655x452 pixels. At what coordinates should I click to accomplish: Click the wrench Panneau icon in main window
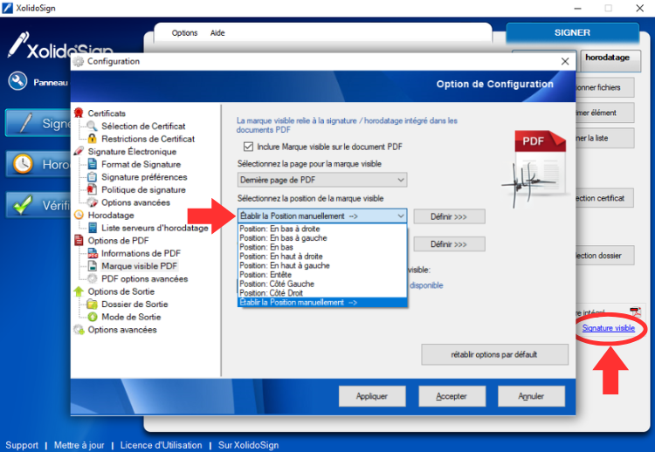click(17, 81)
